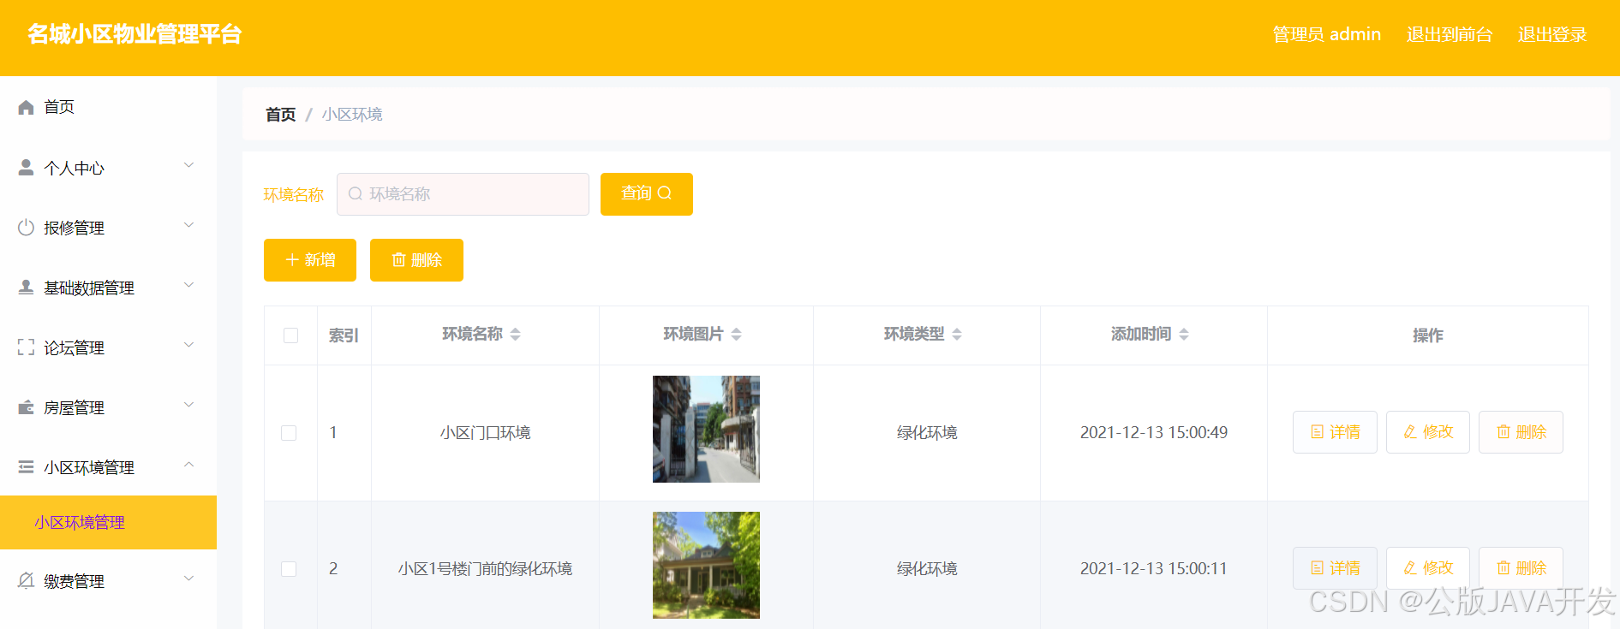Click the cell text 小区1号楼门前的绿化环境
This screenshot has width=1620, height=629.
[485, 569]
